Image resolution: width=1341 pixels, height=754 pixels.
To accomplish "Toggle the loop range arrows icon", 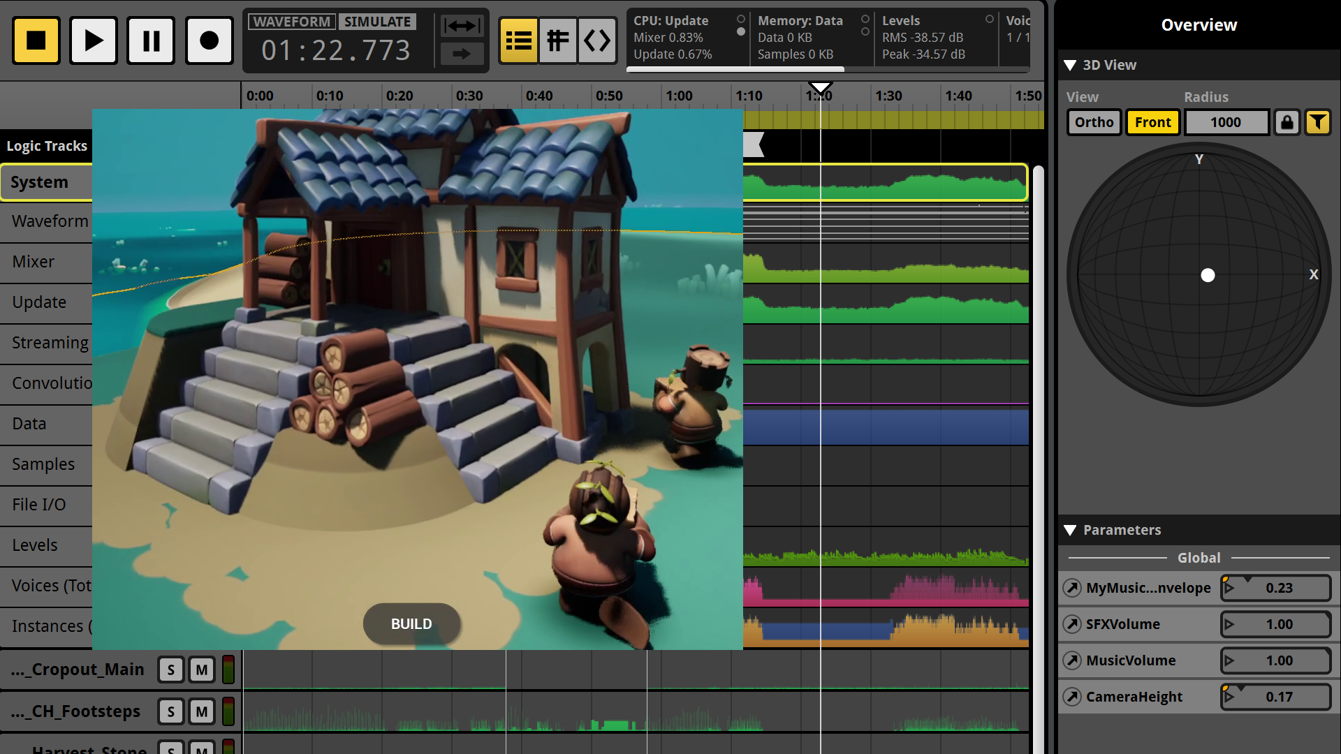I will 462,27.
